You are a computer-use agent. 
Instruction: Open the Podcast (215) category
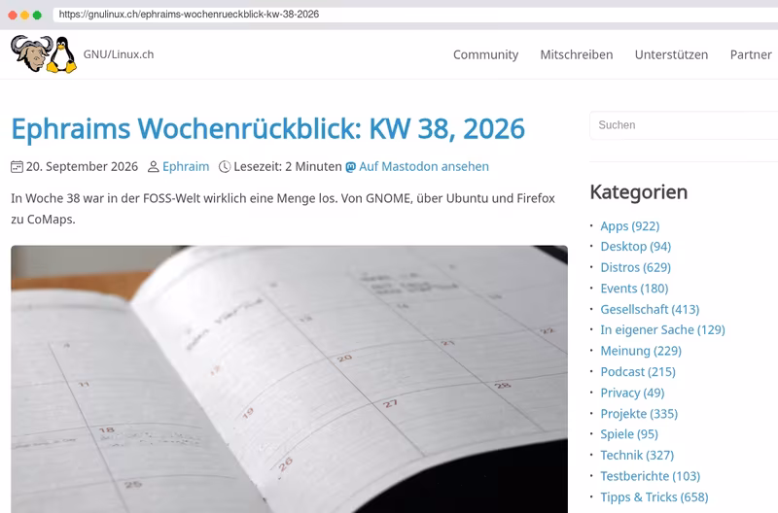(638, 372)
